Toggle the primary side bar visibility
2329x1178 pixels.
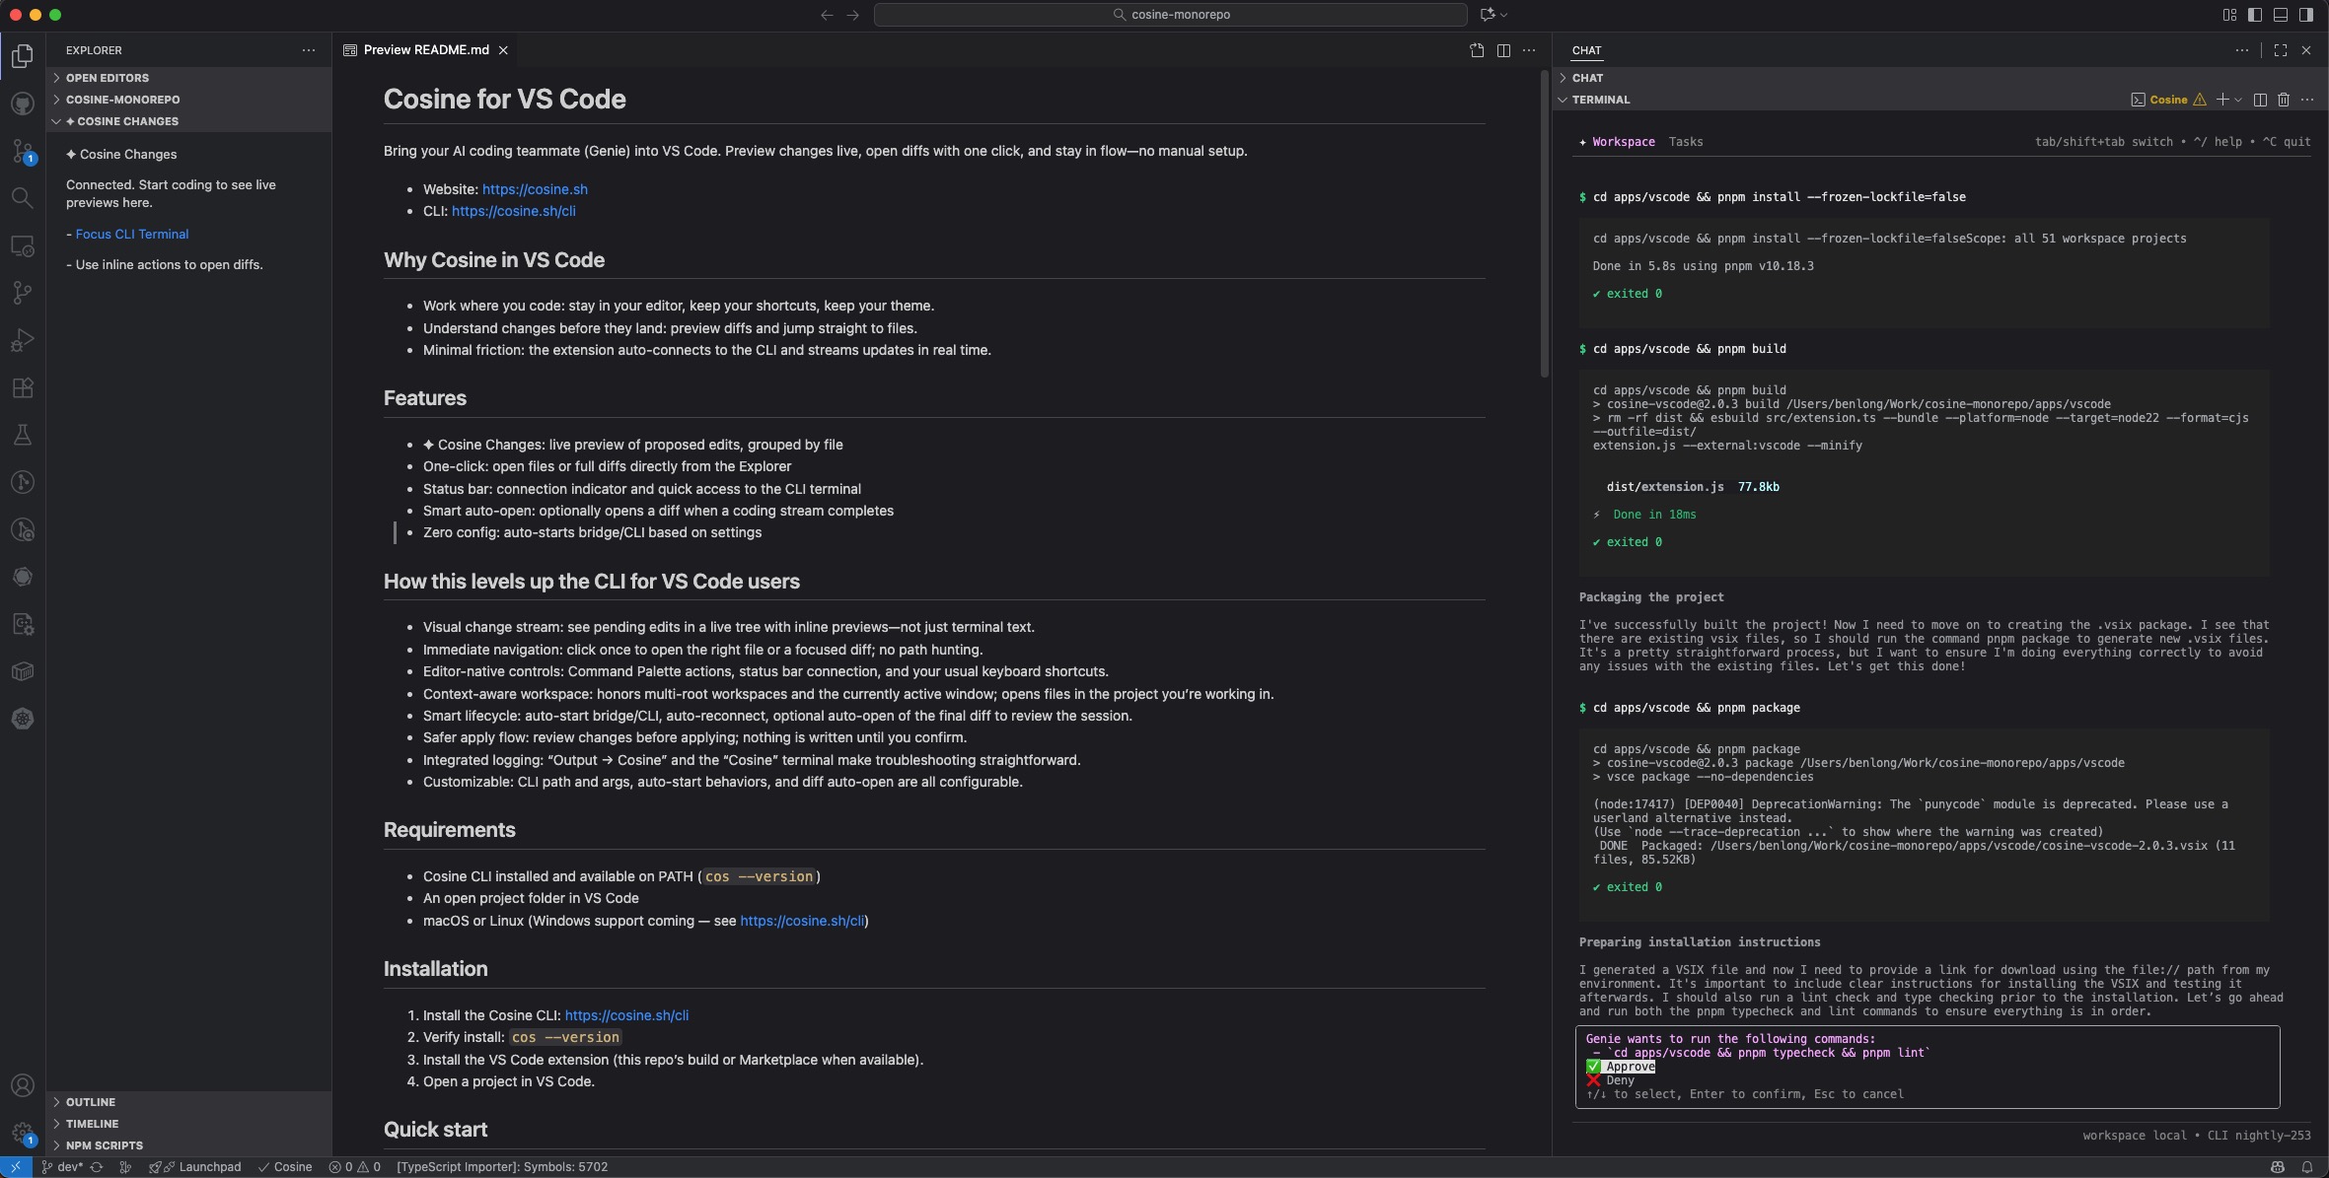coord(2255,15)
